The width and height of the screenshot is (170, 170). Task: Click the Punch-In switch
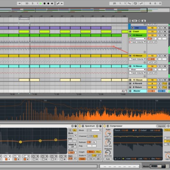click(x=129, y=3)
